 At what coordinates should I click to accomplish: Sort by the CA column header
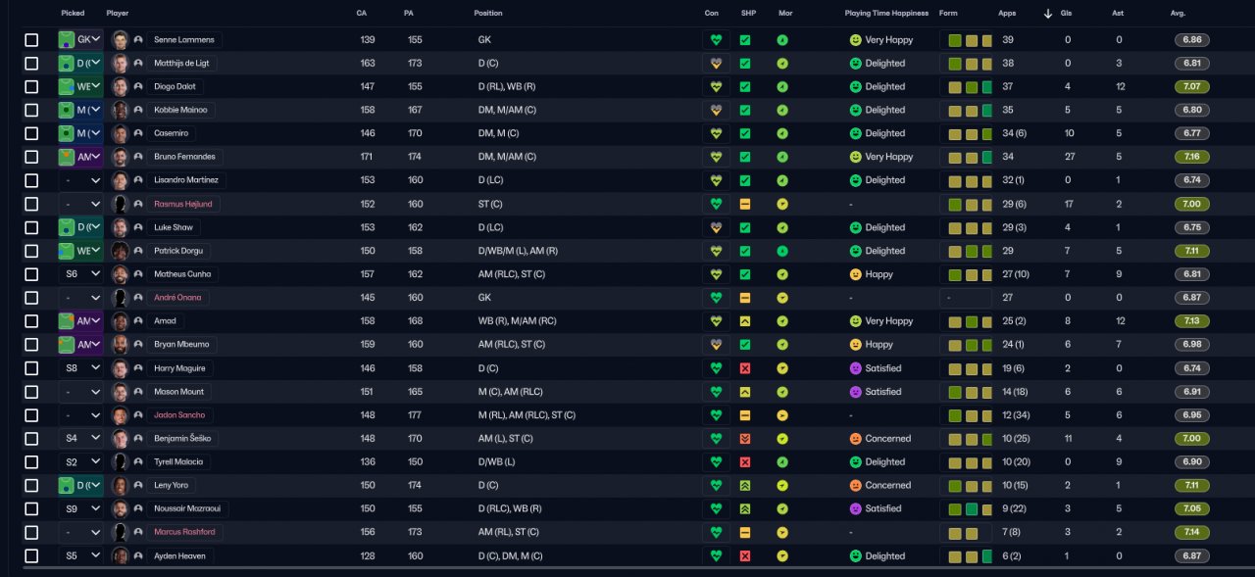[x=362, y=14]
